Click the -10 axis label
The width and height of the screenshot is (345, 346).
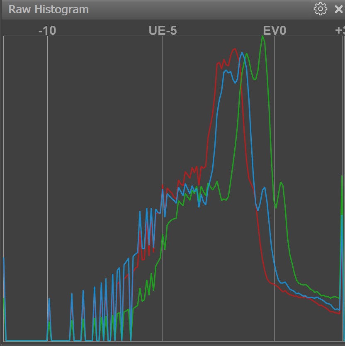[47, 30]
